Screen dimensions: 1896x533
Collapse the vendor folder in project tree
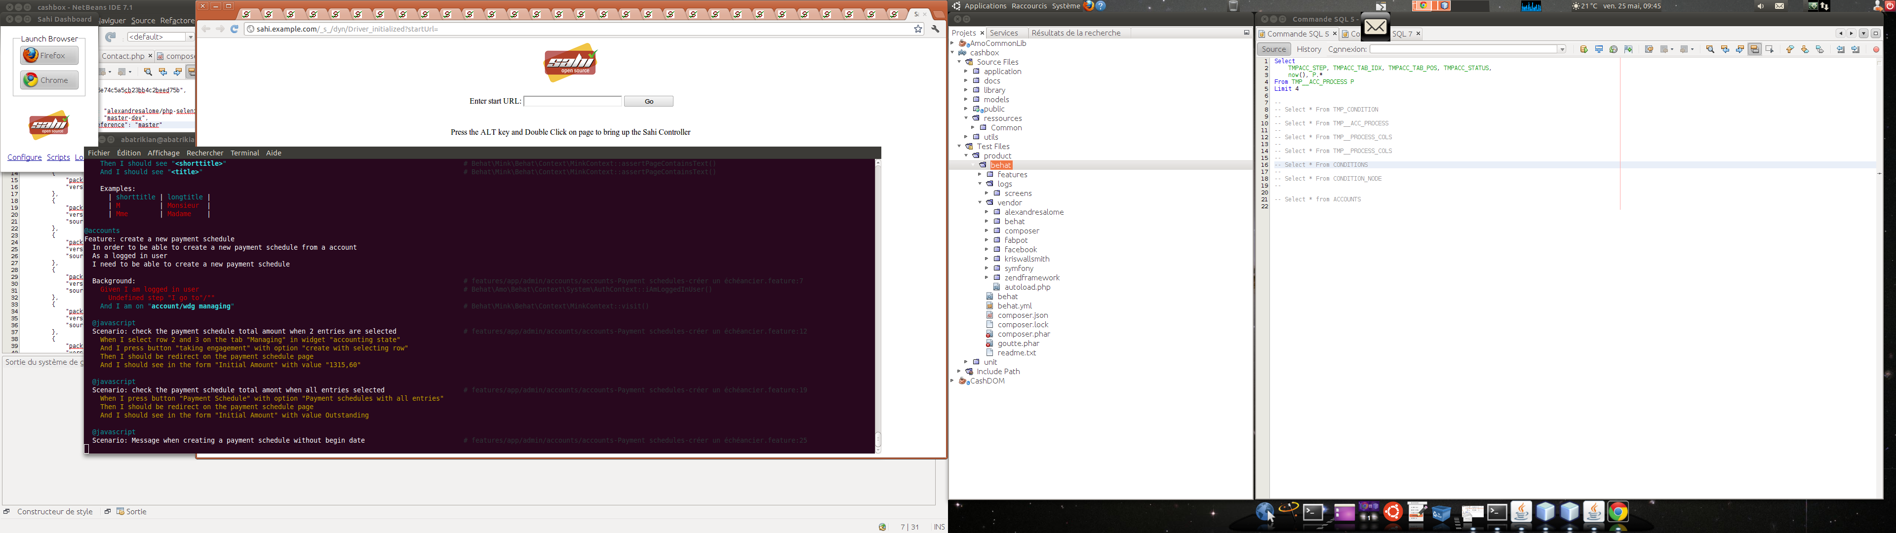coord(981,202)
